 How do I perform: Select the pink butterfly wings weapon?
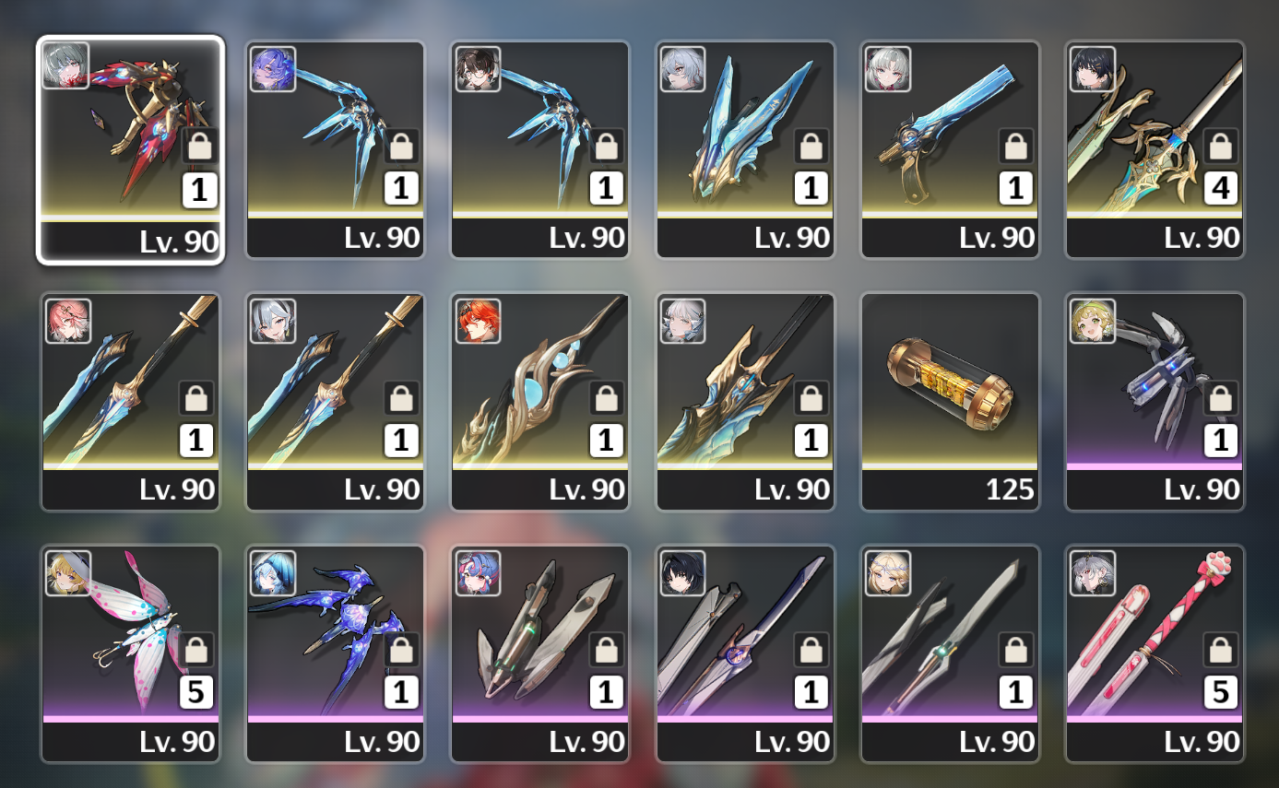click(130, 653)
